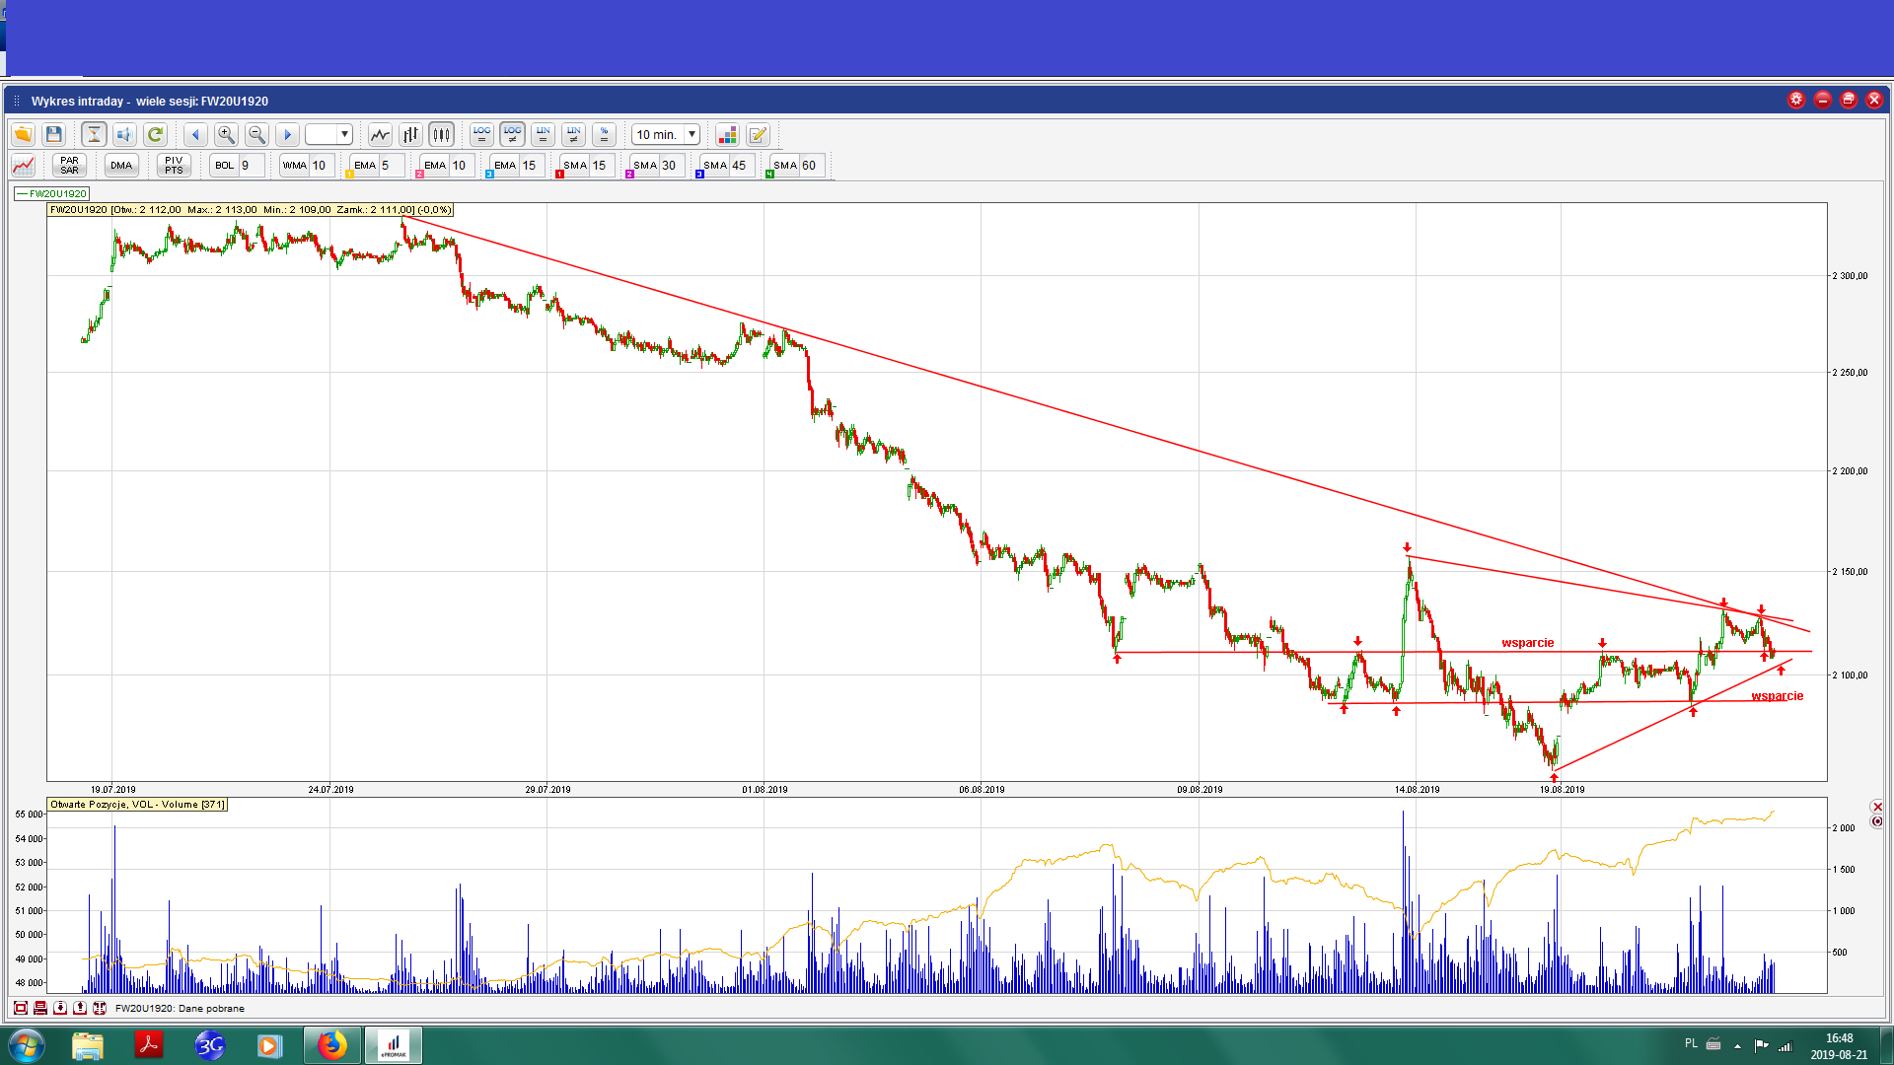This screenshot has width=1894, height=1065.
Task: Open the 10 min. interval dropdown
Action: 692,135
